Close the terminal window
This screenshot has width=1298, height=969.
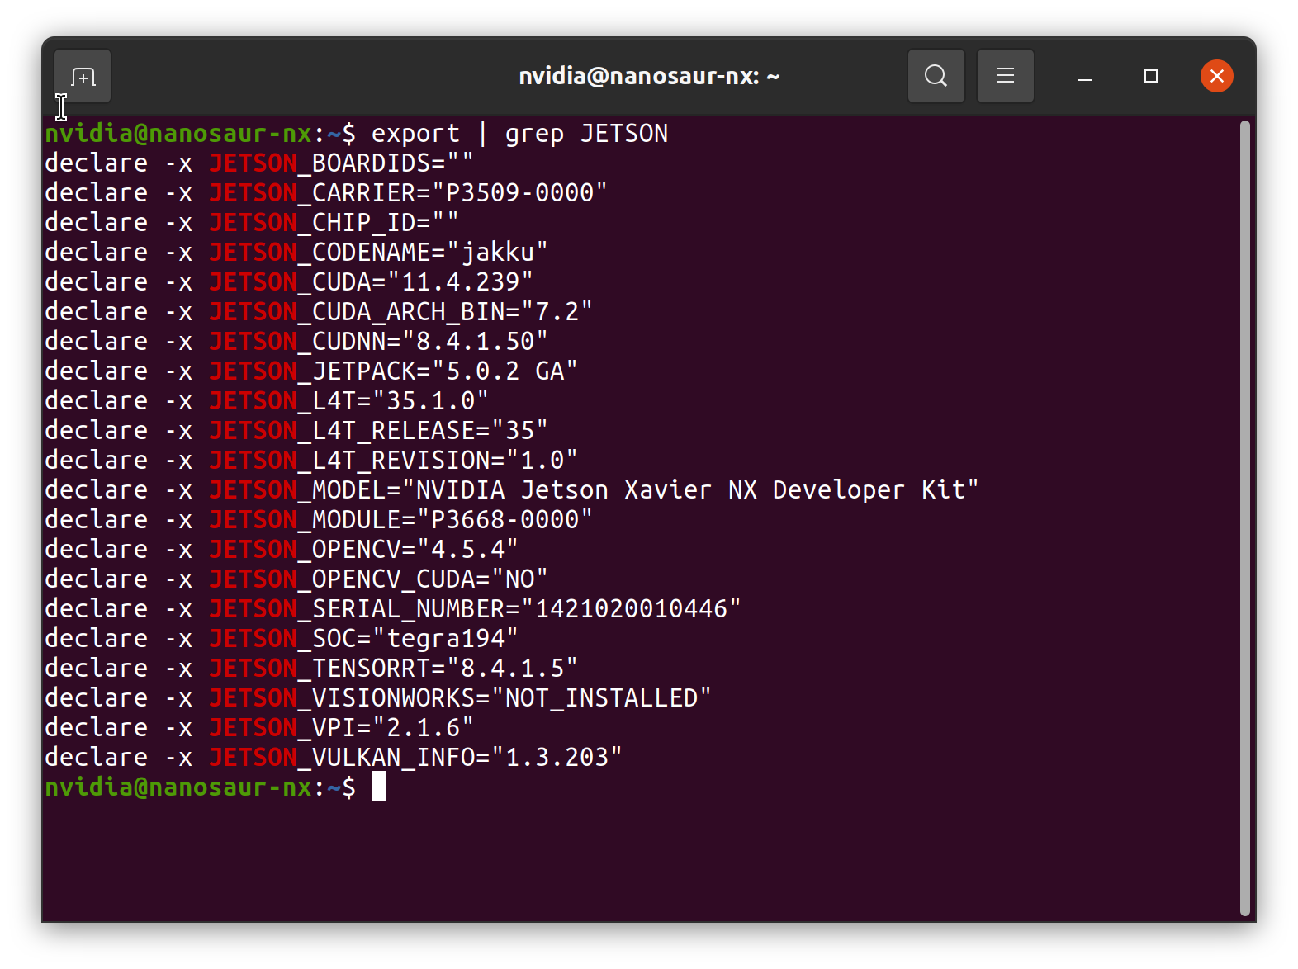tap(1216, 76)
